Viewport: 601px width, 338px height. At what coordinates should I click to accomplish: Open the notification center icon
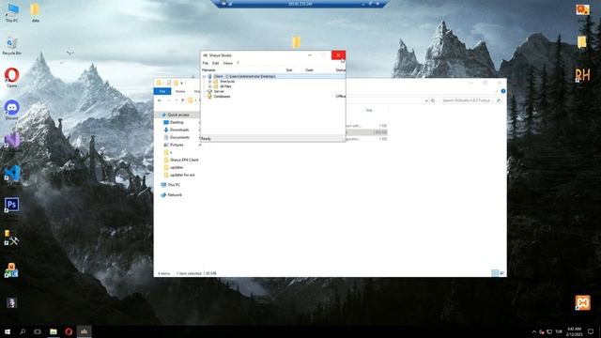tap(591, 331)
